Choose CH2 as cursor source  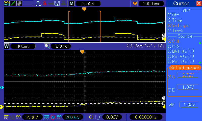tap(174, 46)
